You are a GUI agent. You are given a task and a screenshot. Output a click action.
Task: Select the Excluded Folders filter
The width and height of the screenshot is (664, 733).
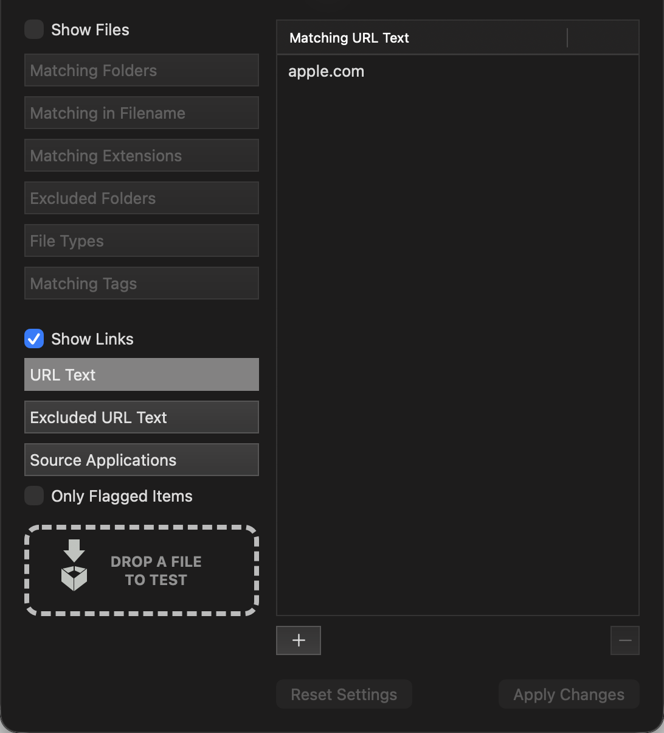(142, 198)
